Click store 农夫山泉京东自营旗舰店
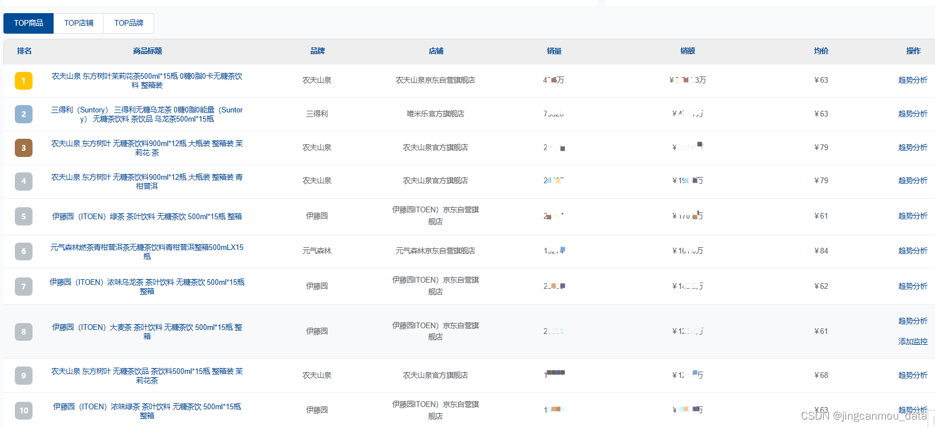Image resolution: width=935 pixels, height=427 pixels. coord(436,80)
